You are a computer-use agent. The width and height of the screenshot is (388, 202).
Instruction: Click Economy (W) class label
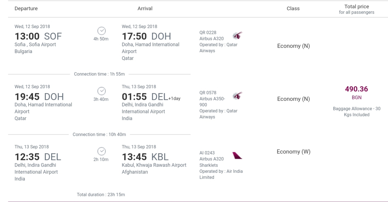click(x=293, y=152)
